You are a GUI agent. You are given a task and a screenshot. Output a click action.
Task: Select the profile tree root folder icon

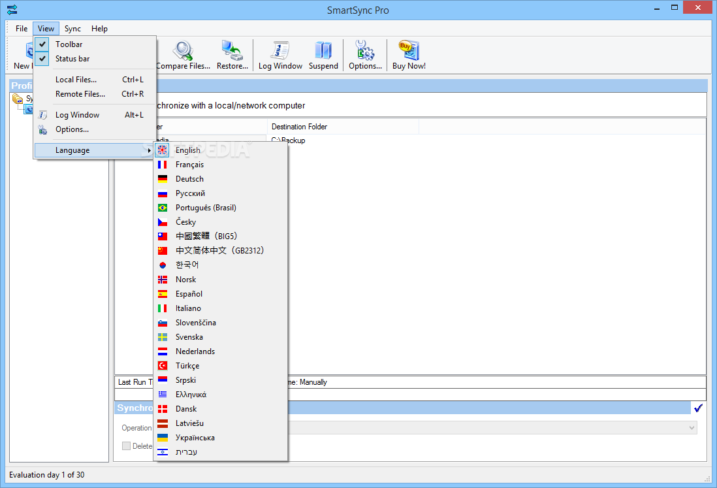[18, 99]
